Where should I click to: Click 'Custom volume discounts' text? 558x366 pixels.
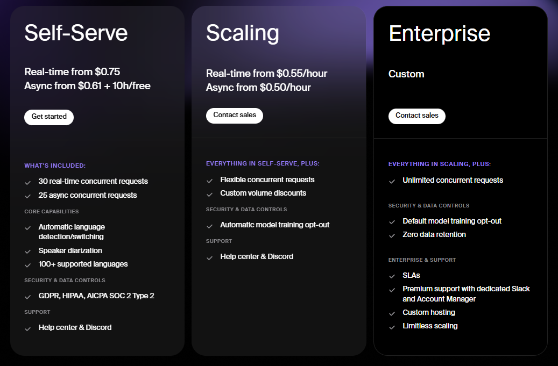pos(263,193)
